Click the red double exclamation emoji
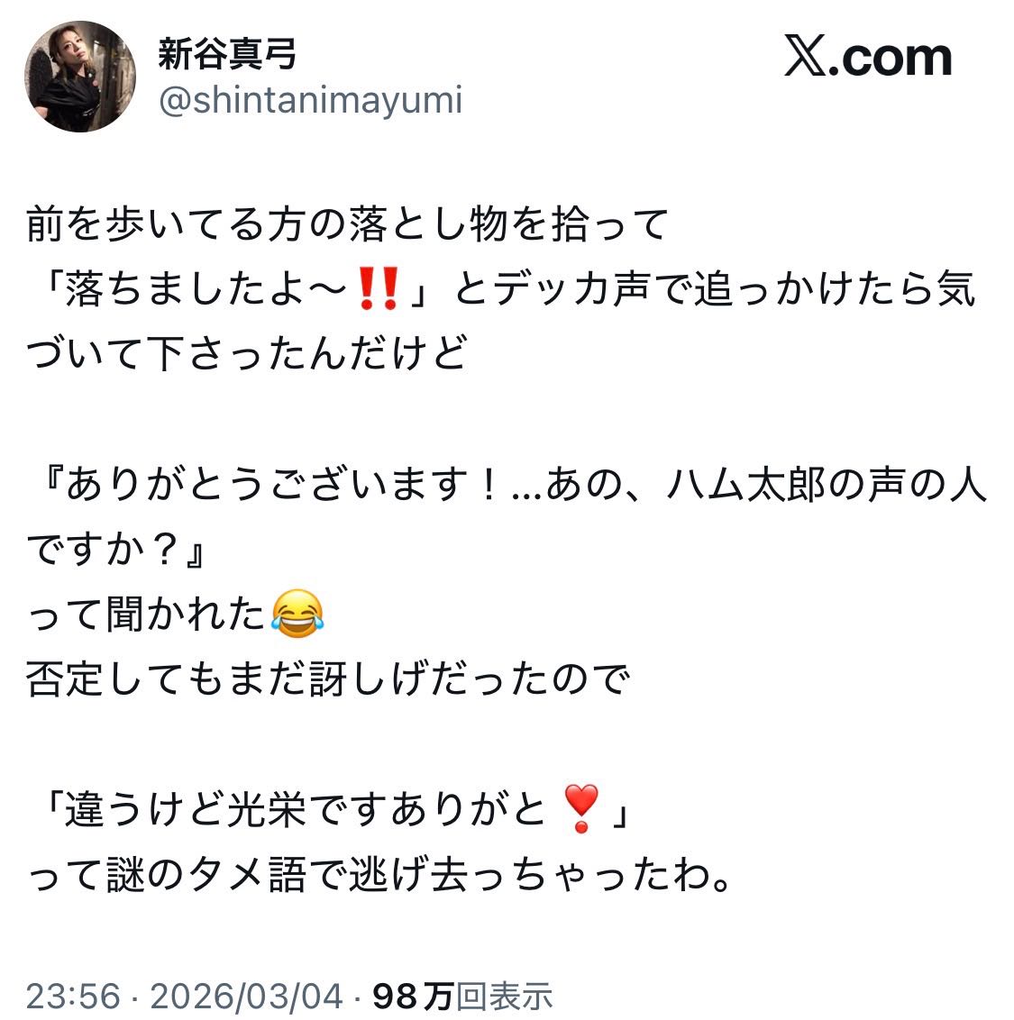The image size is (1014, 1020). [377, 291]
